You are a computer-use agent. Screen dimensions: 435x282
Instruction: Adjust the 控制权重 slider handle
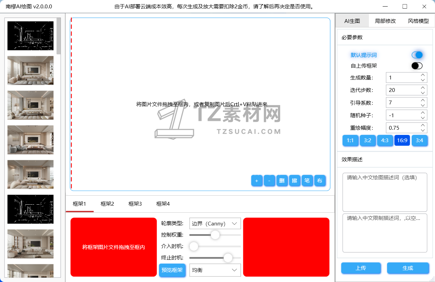click(215, 235)
